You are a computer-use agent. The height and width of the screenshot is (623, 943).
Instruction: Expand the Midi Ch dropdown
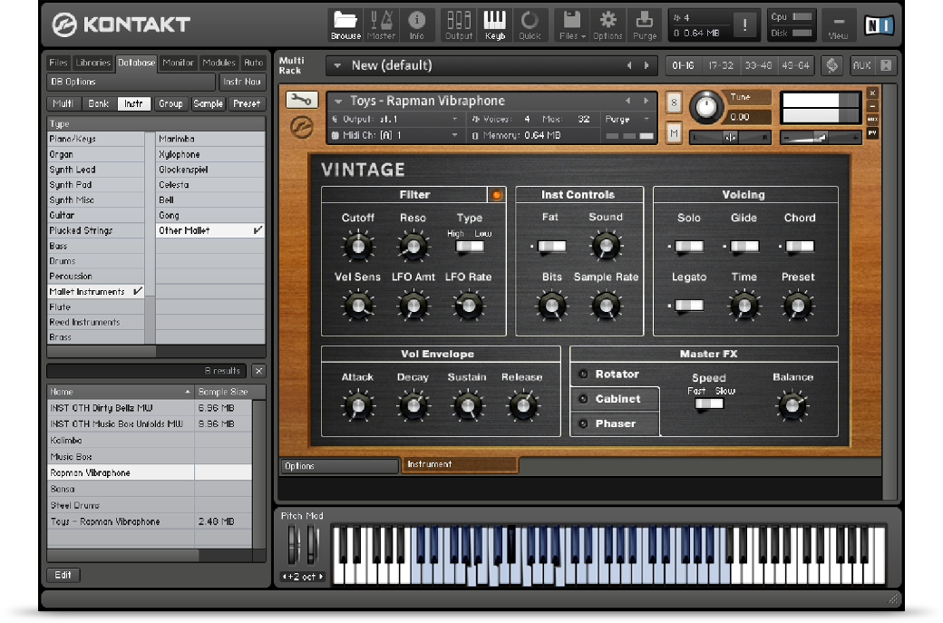pyautogui.click(x=455, y=135)
